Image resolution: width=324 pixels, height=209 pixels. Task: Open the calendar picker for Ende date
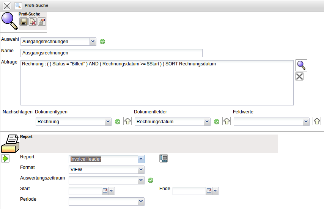209,191
